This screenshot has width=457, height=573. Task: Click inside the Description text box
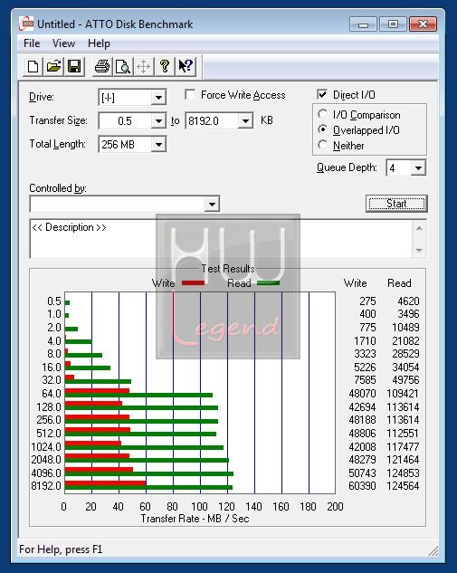[222, 239]
